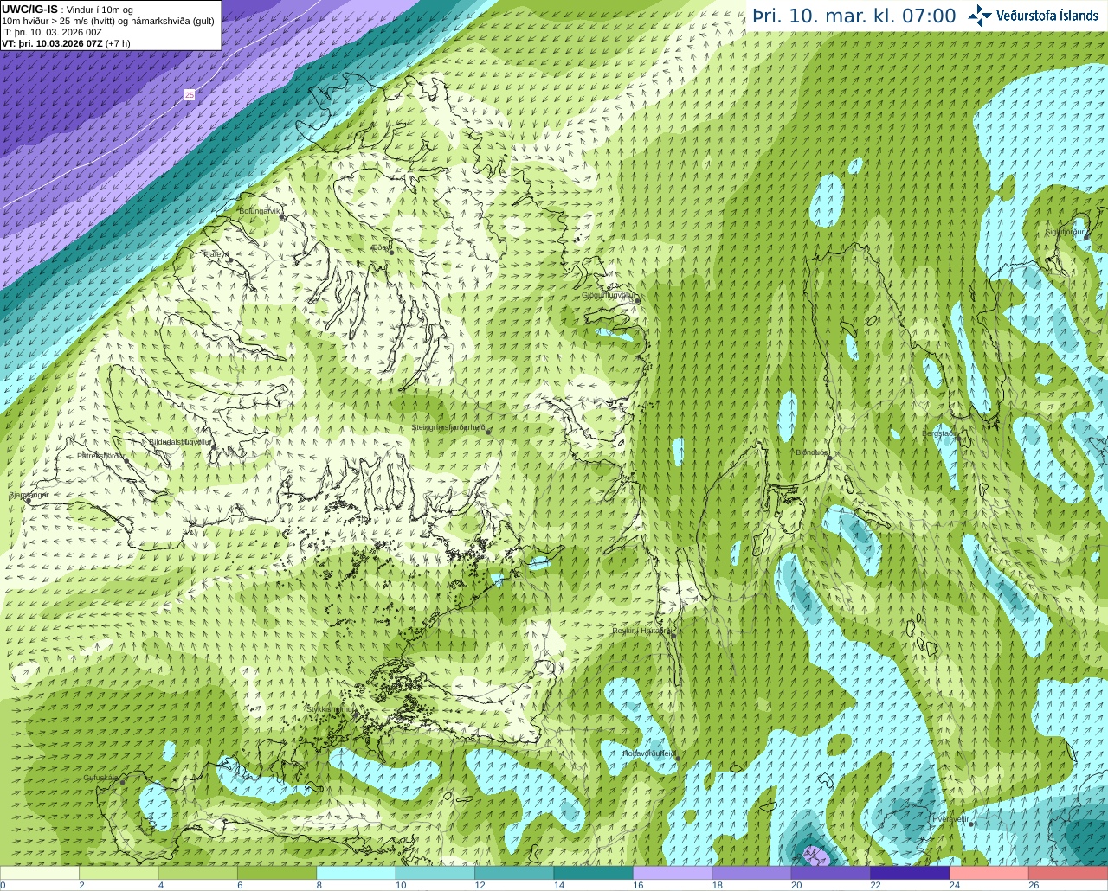Click the legend value '8'
Screen dimensions: 1108x891
[x=319, y=885]
